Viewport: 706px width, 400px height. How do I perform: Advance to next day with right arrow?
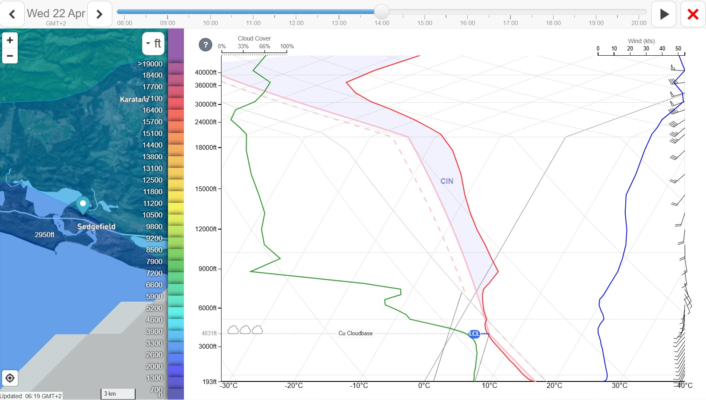coord(99,14)
